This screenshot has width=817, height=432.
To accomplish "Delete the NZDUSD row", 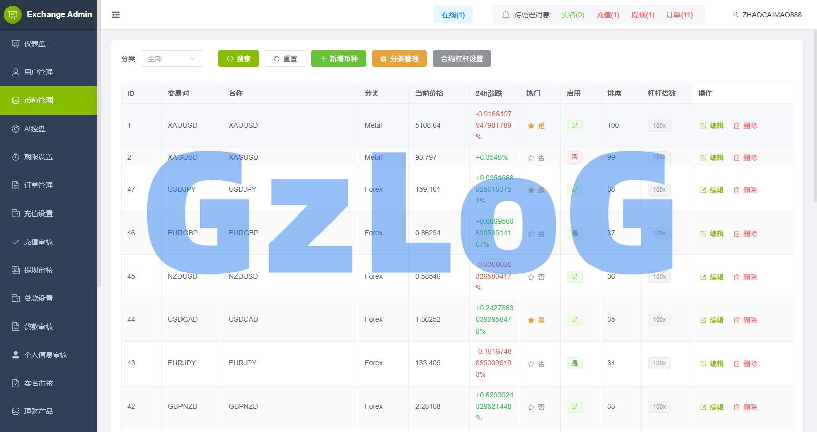I will pyautogui.click(x=745, y=277).
